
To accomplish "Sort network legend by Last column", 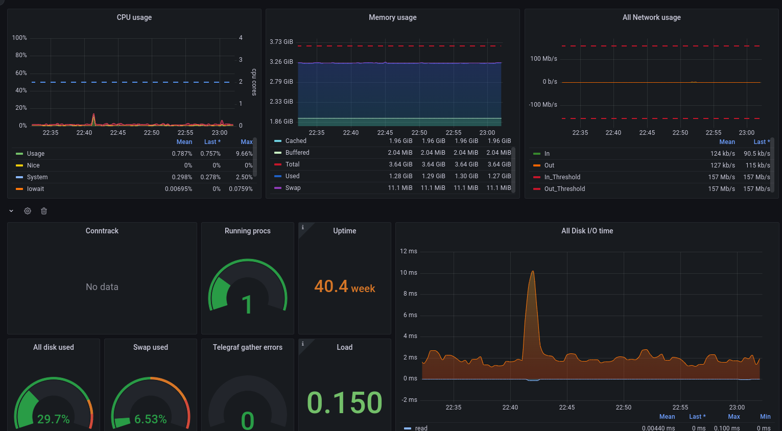I will coord(762,142).
